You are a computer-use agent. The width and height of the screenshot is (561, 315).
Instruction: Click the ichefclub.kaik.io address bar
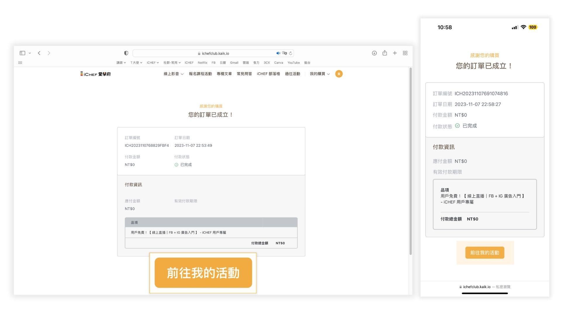[x=215, y=53]
